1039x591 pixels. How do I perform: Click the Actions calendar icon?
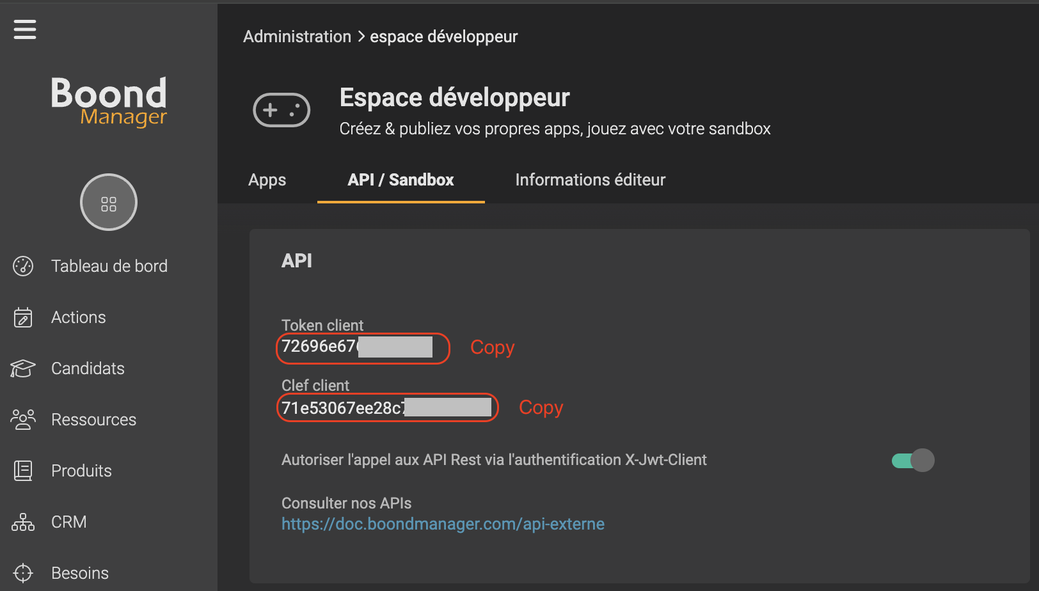(23, 317)
